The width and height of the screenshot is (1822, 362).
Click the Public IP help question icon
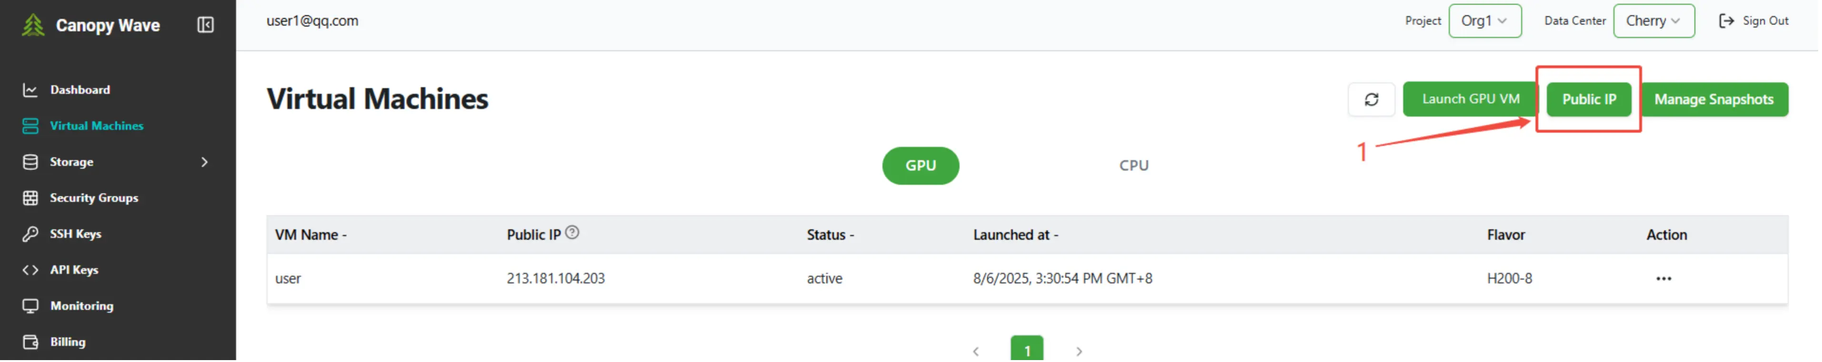pyautogui.click(x=572, y=232)
